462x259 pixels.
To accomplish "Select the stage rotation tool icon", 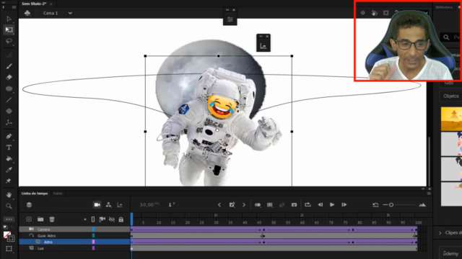I will [x=374, y=13].
